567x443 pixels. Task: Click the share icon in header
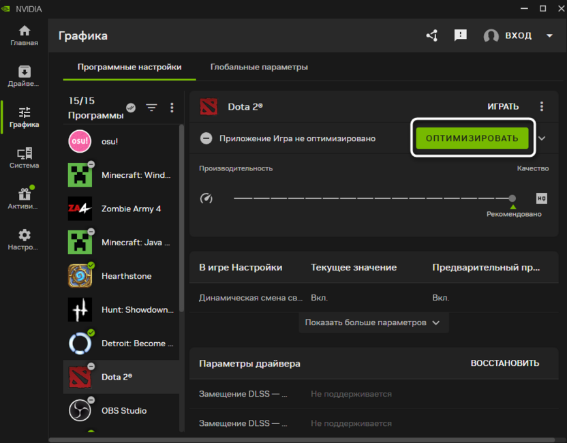point(432,35)
